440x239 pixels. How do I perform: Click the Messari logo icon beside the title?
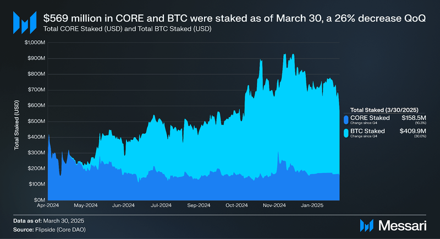[x=25, y=23]
